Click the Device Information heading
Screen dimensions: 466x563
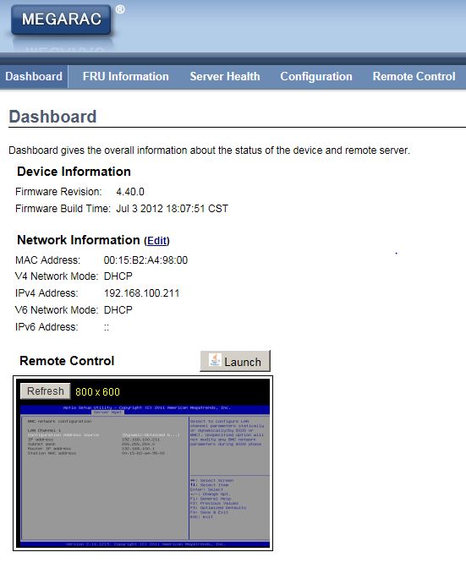74,172
